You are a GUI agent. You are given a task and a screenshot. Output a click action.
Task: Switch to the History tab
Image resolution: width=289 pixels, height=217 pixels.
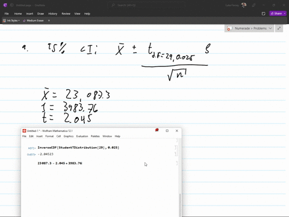52,14
